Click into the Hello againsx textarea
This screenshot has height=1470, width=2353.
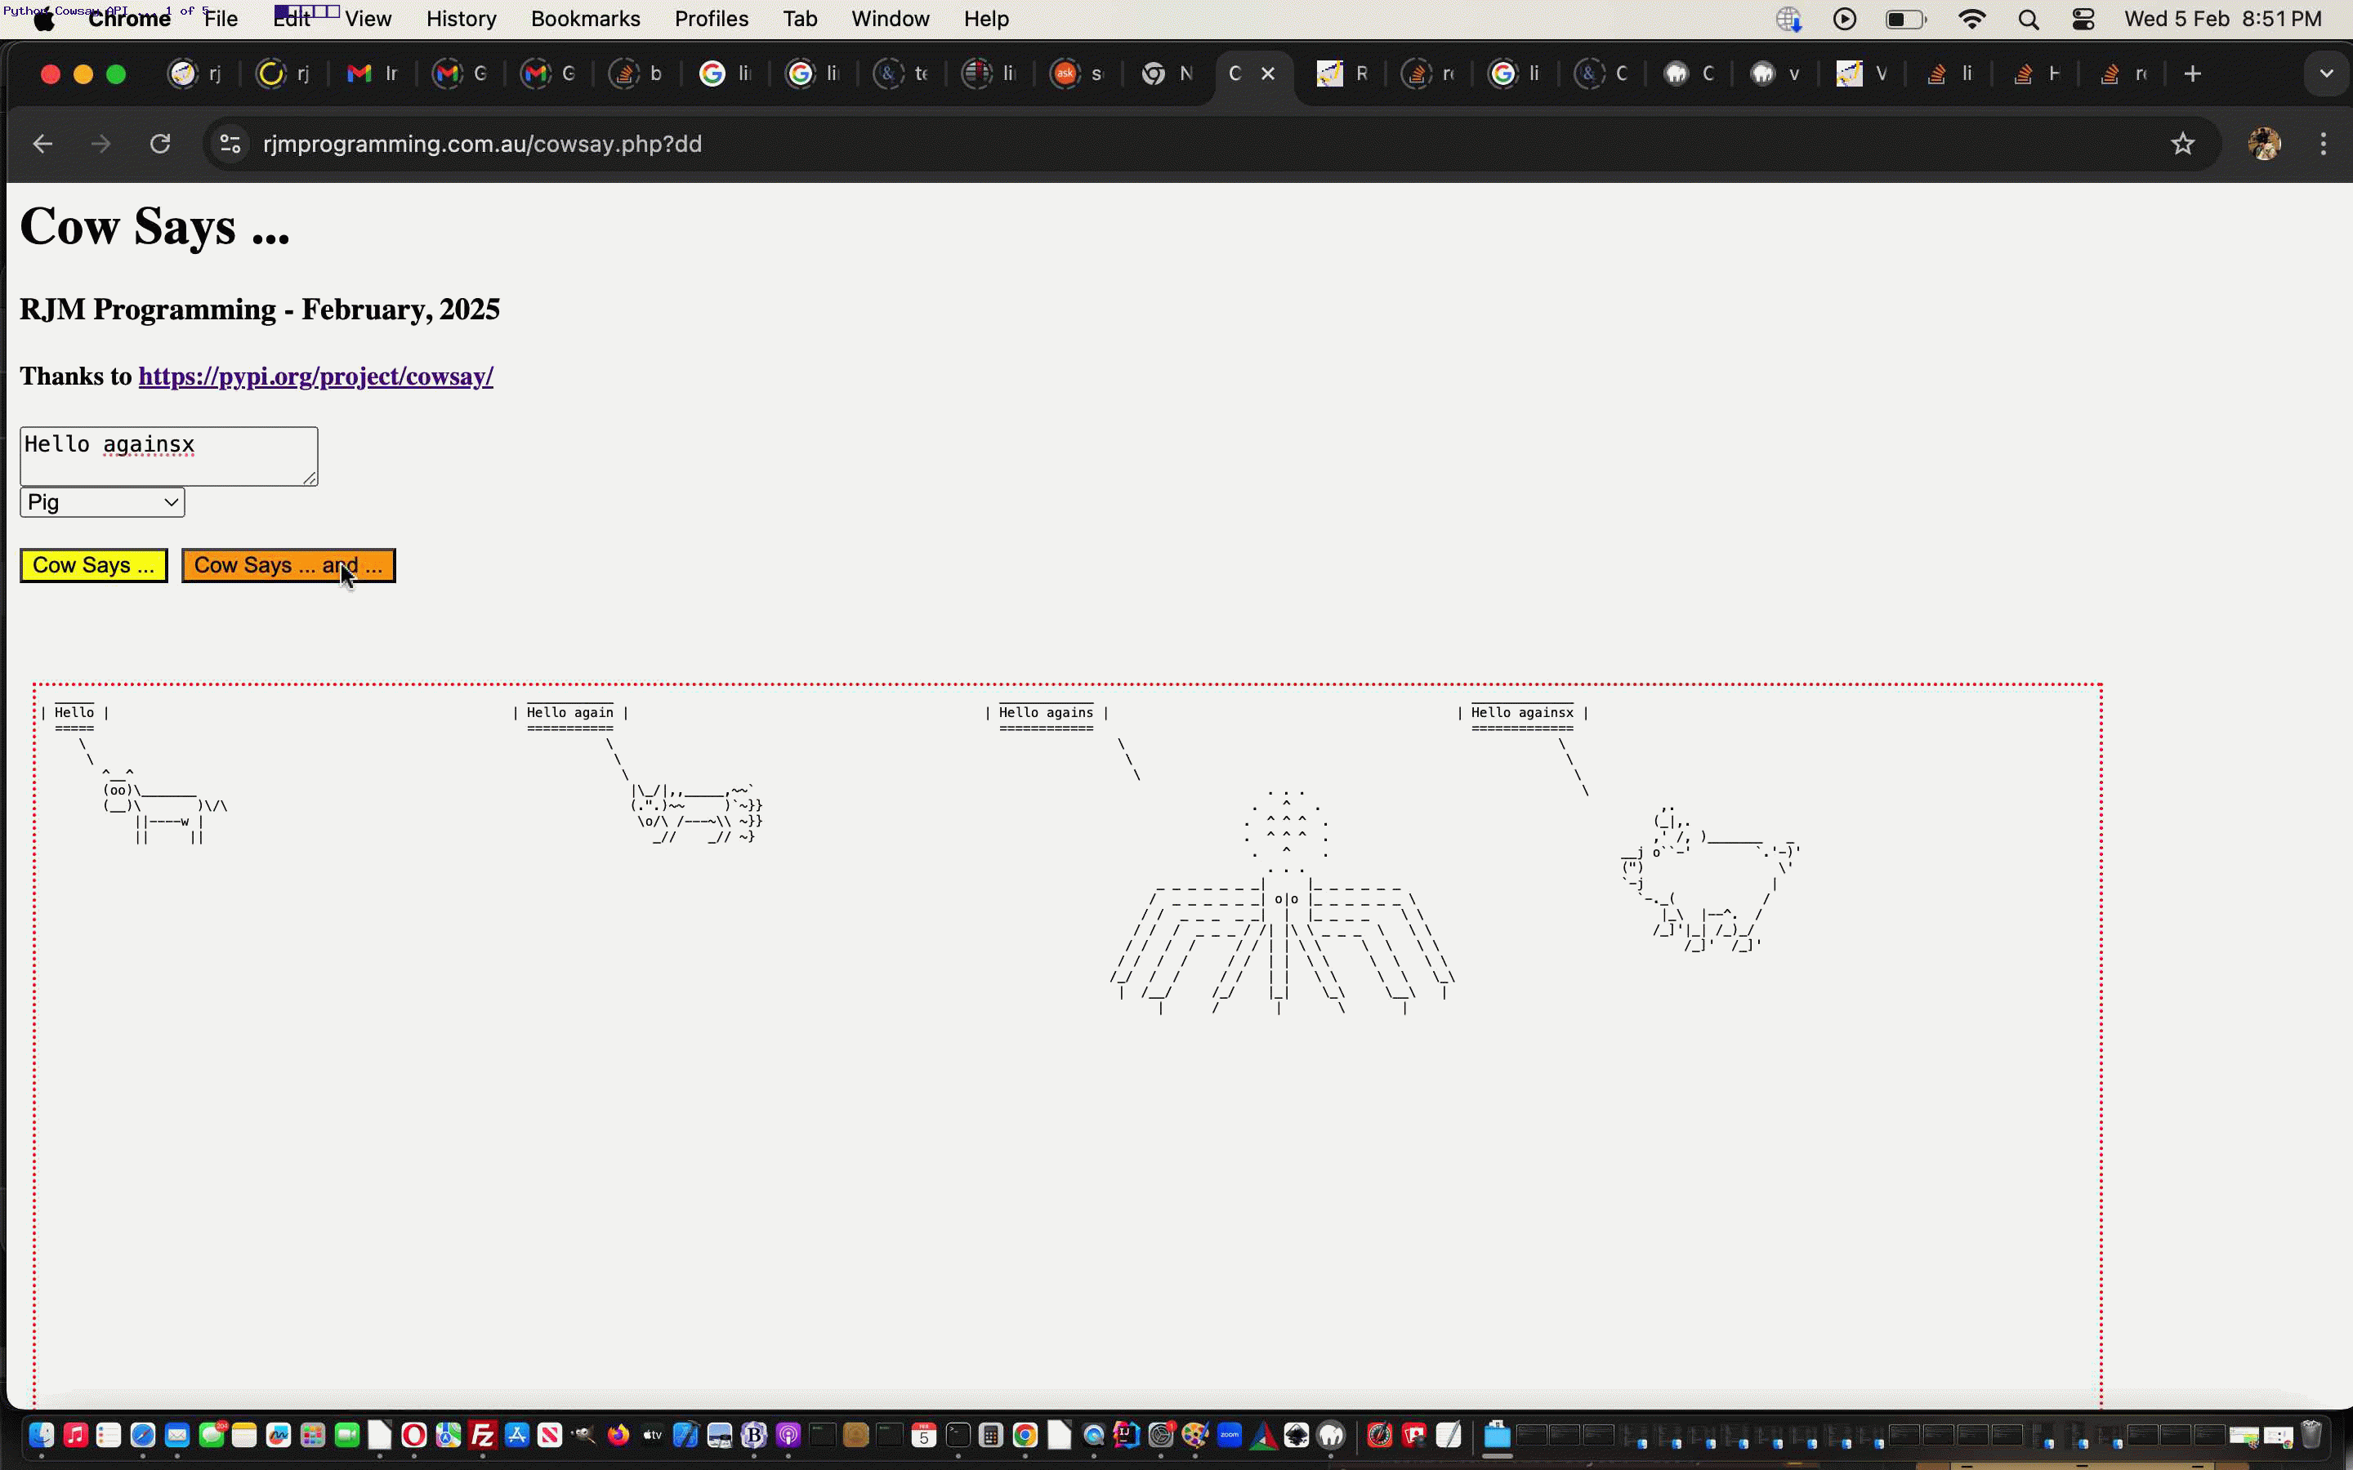coord(167,455)
